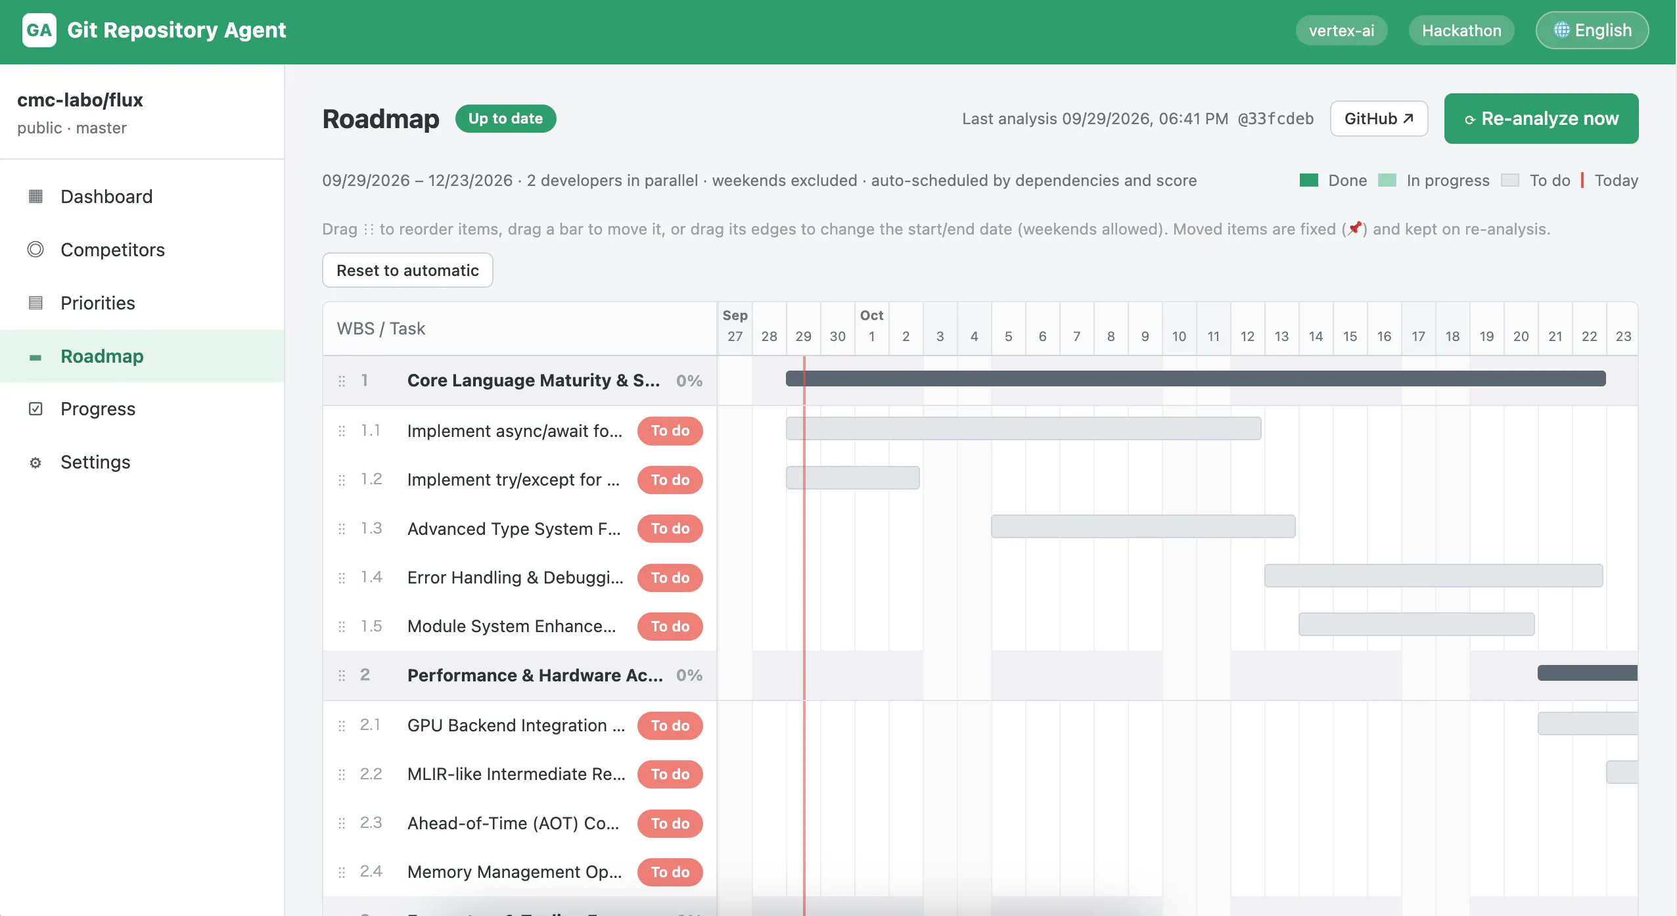Open the Progress page
The width and height of the screenshot is (1677, 916).
(x=142, y=409)
